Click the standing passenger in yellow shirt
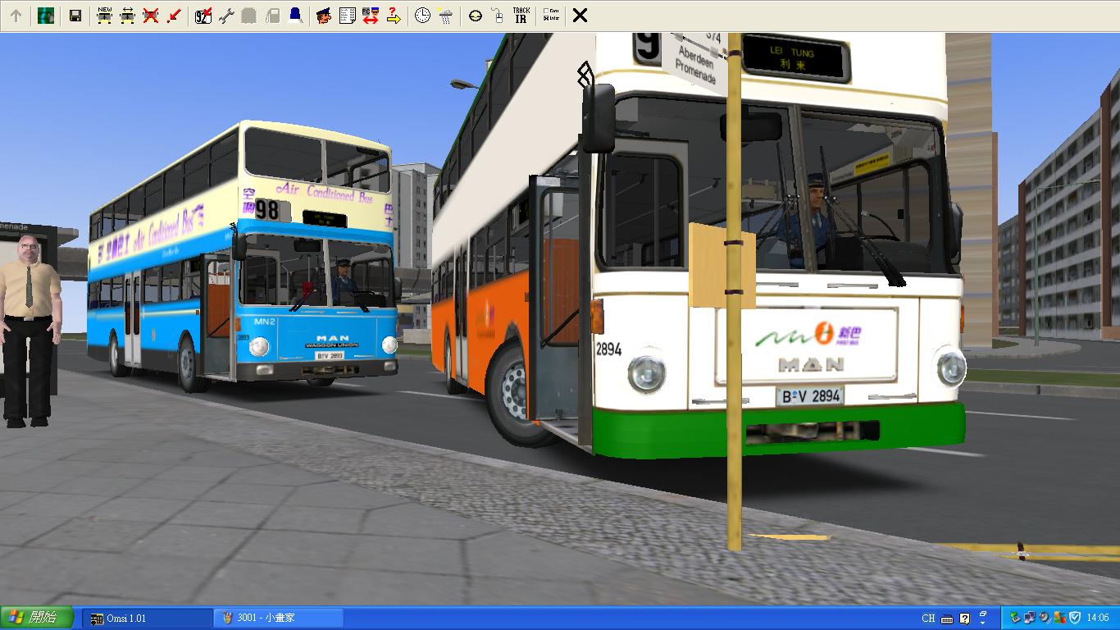The image size is (1120, 630). 30,330
